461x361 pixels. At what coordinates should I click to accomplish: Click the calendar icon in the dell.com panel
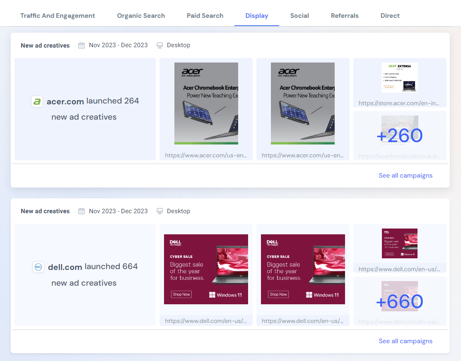[82, 211]
